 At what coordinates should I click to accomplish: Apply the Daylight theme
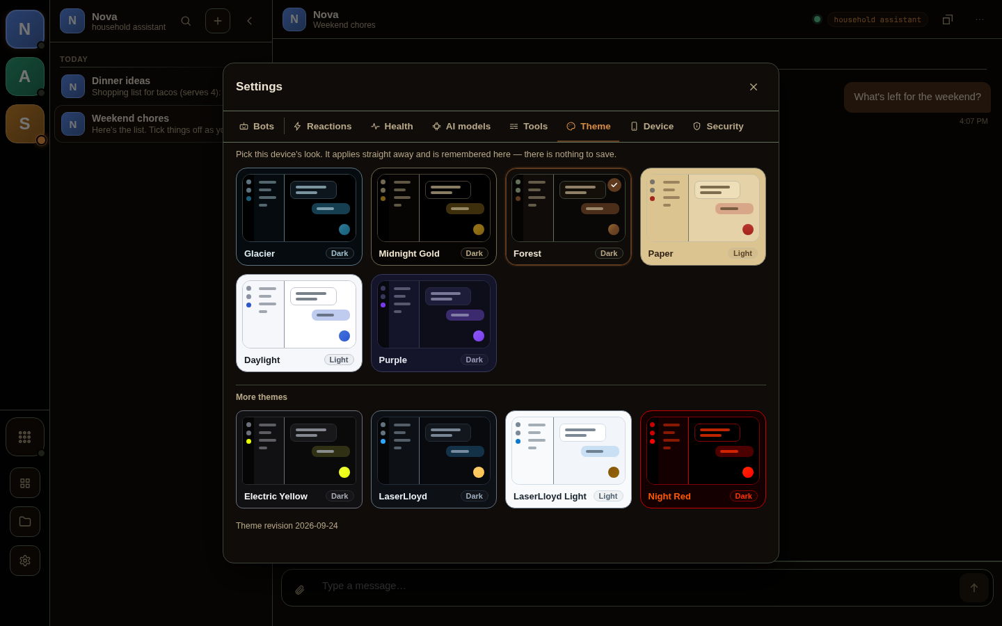tap(299, 323)
